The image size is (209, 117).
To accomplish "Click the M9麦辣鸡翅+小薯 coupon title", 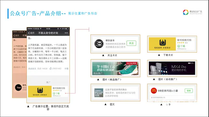I will 168,91.
